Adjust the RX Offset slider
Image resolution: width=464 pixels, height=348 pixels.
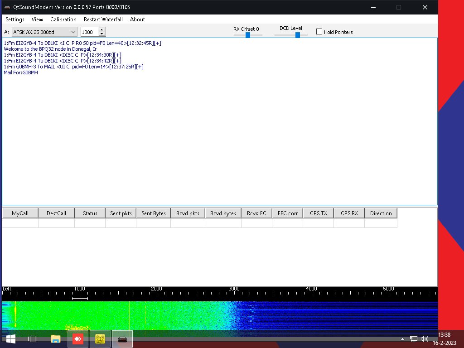(x=248, y=34)
